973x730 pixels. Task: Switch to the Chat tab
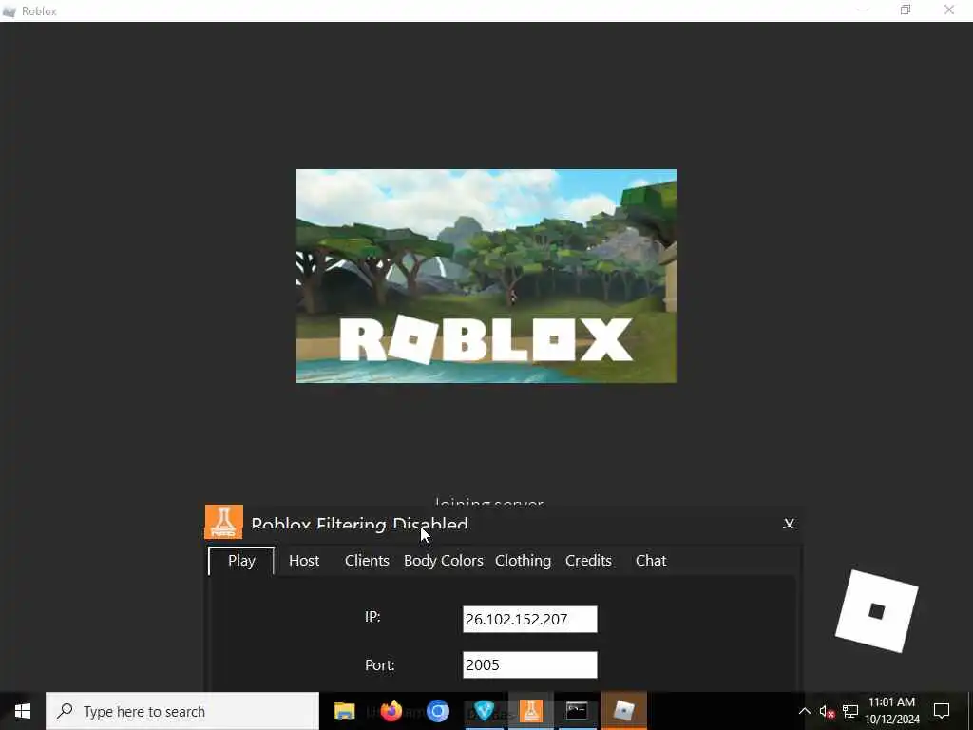click(651, 561)
